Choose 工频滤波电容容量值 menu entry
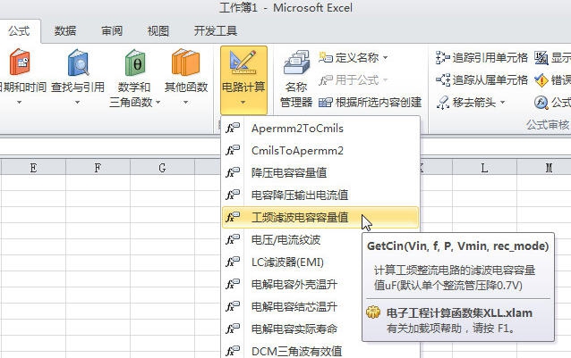 (x=320, y=217)
